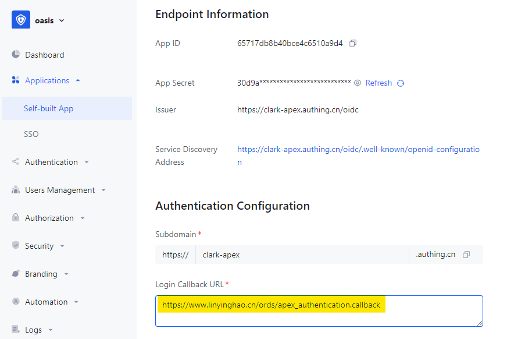Reveal App Secret with eye icon
507x339 pixels.
click(358, 83)
